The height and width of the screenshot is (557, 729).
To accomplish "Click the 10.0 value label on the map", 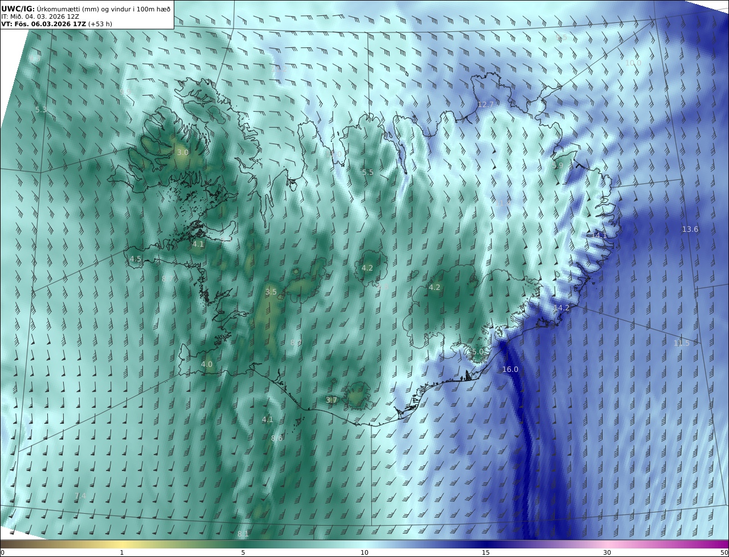I will [633, 63].
